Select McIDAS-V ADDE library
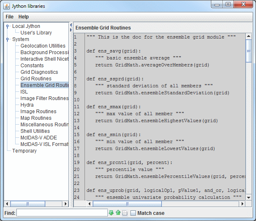 pyautogui.click(x=39, y=138)
